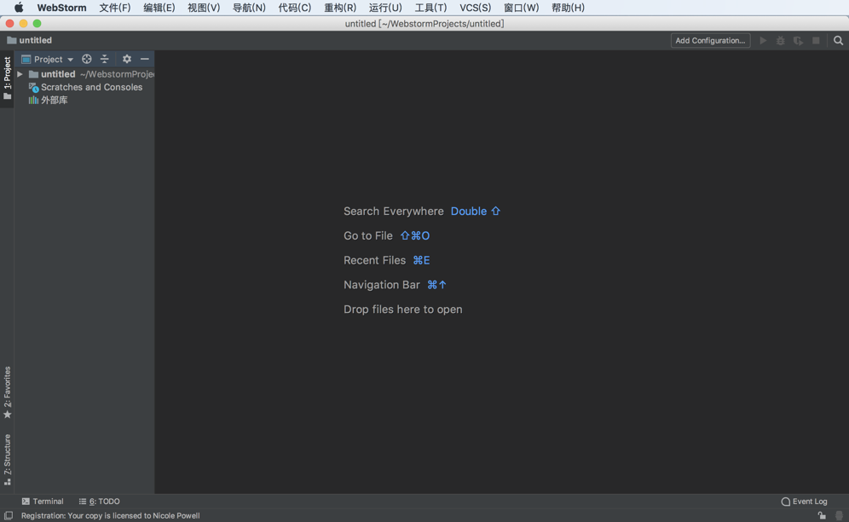This screenshot has height=522, width=849.
Task: Click the Search Everywhere hint text
Action: point(394,212)
